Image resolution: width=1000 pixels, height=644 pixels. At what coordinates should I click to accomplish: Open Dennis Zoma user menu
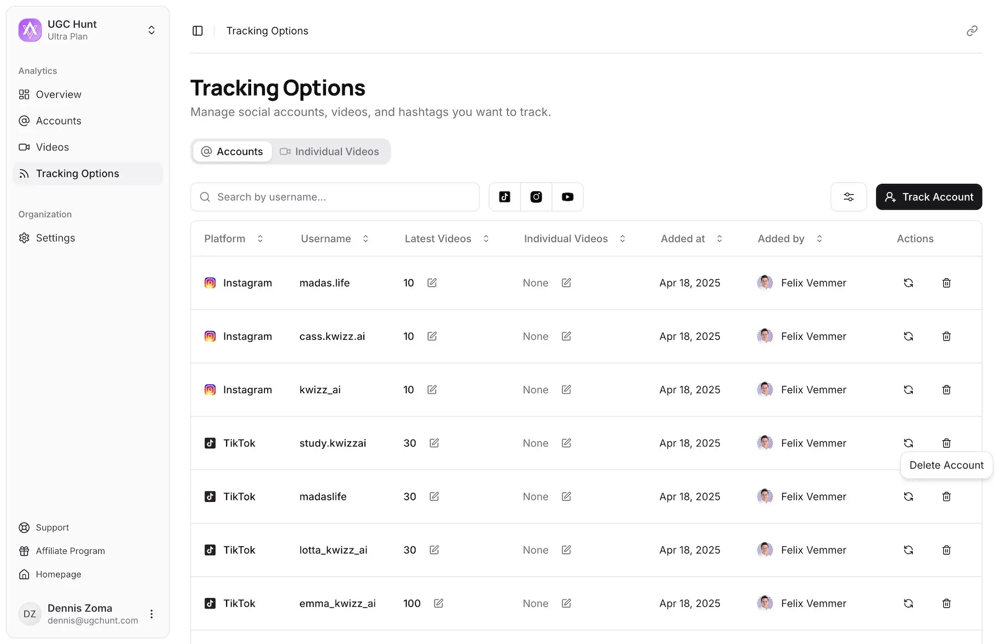tap(151, 614)
